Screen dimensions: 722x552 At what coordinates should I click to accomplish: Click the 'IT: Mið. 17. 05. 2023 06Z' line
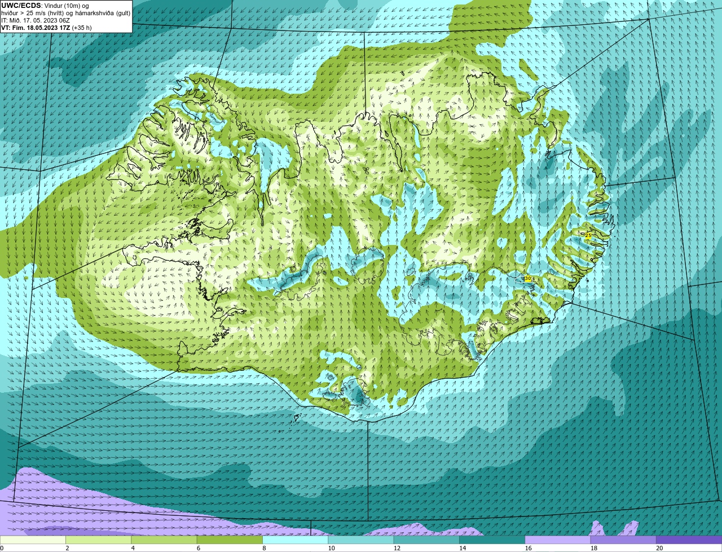[36, 20]
